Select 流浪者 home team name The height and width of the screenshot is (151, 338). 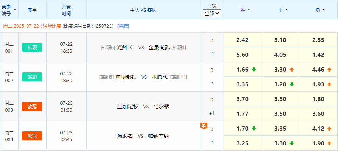[x=125, y=136]
